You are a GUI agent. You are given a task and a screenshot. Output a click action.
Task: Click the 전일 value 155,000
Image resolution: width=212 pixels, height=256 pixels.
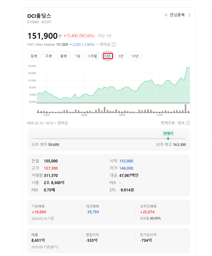pyautogui.click(x=51, y=161)
